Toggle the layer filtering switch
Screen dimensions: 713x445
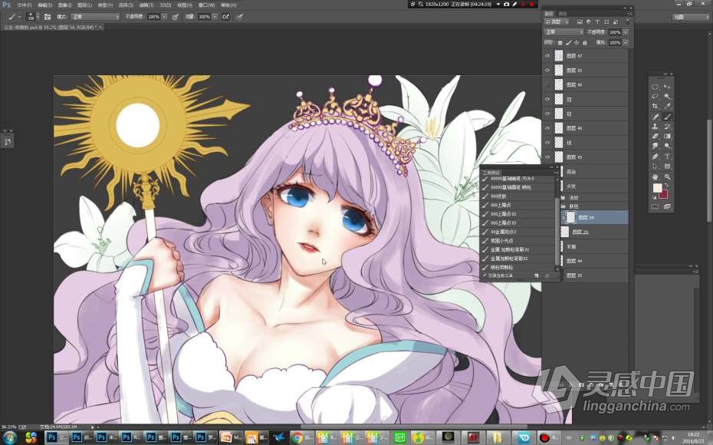[627, 21]
